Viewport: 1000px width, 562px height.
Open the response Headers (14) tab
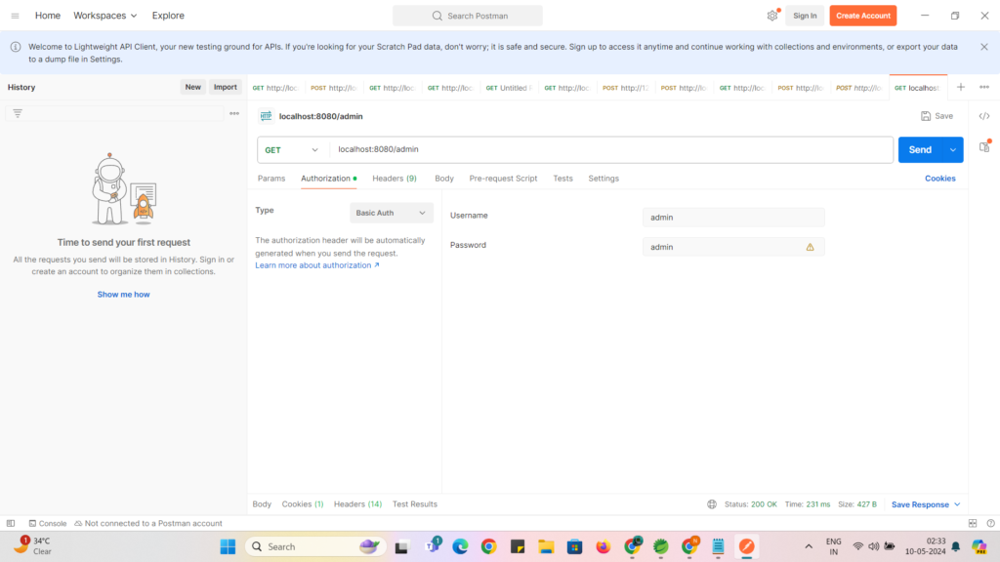[x=357, y=504]
